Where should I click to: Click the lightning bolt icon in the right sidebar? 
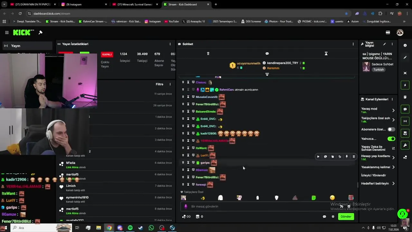coord(405,85)
